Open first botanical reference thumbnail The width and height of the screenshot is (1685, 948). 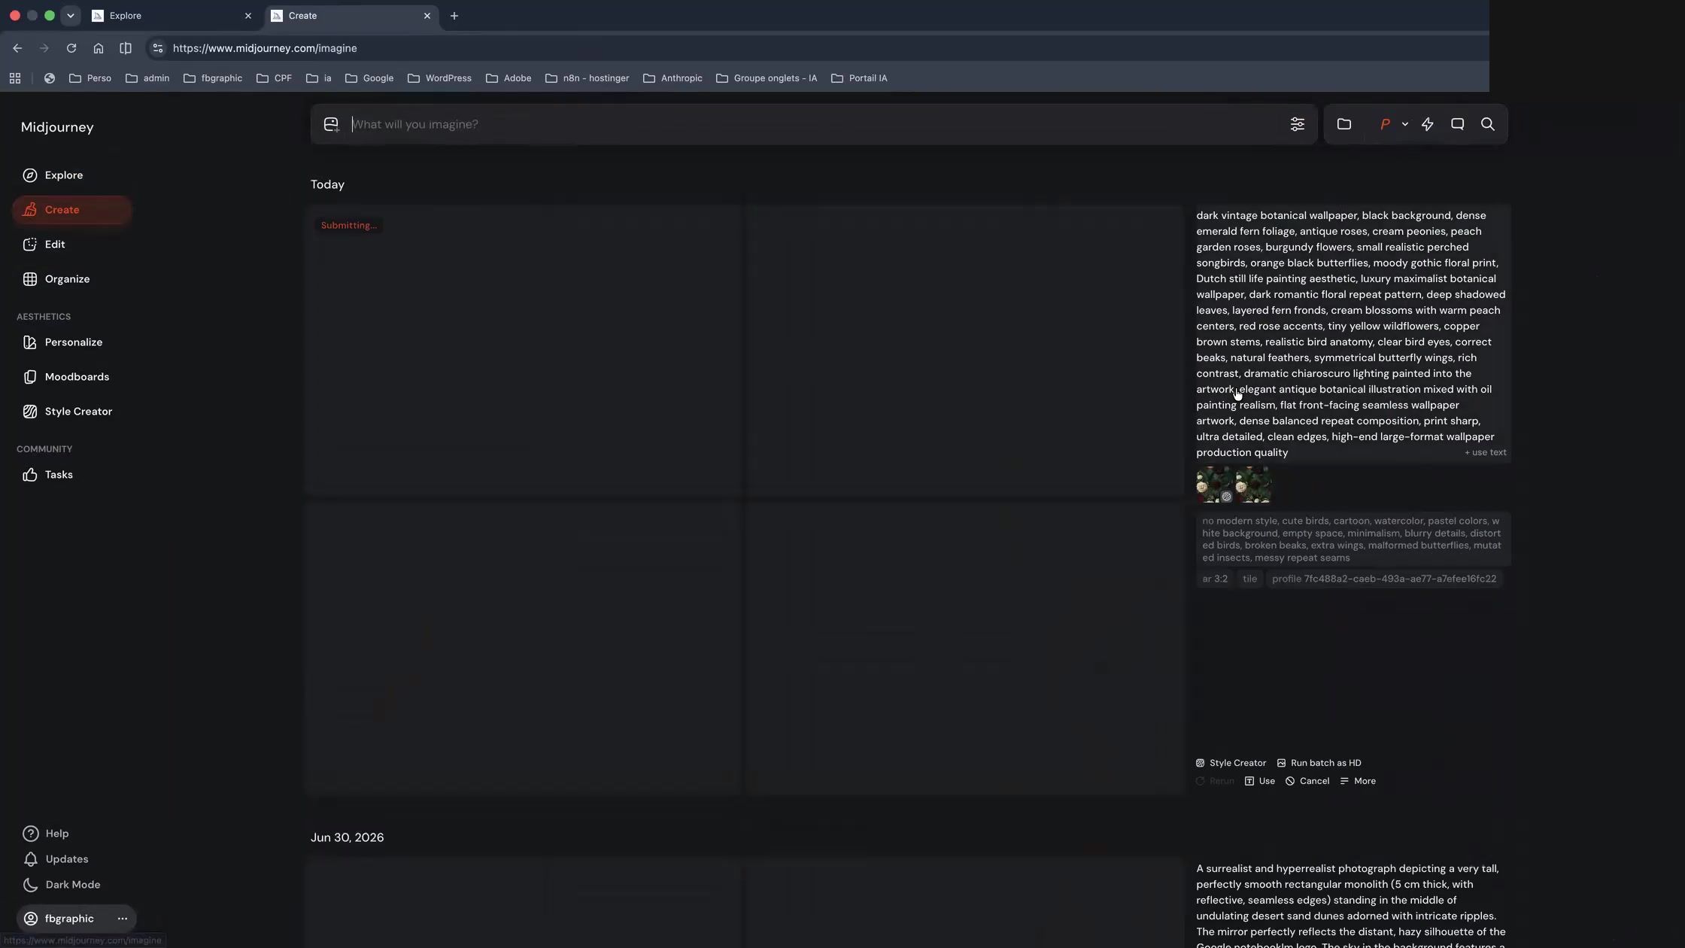[x=1214, y=485]
